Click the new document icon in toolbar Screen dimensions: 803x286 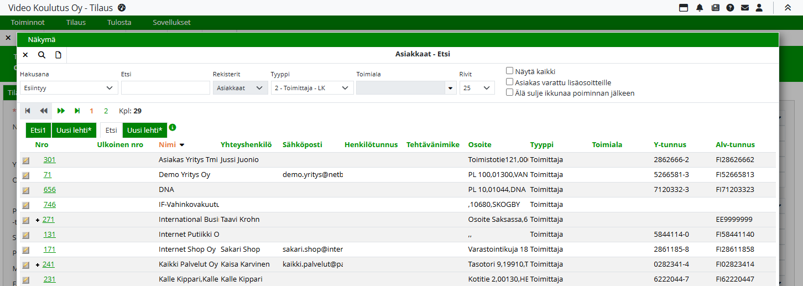pos(58,55)
